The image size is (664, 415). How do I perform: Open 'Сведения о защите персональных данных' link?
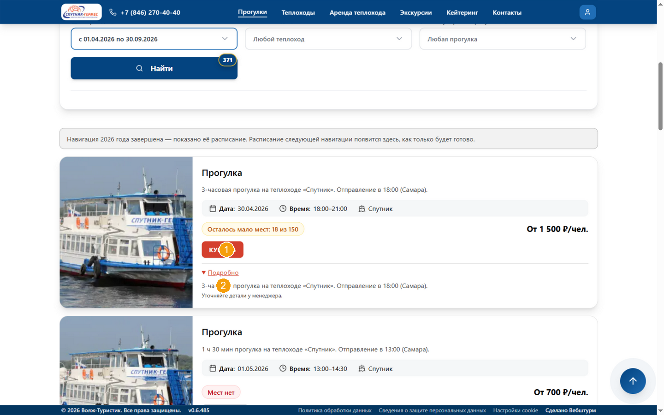432,410
